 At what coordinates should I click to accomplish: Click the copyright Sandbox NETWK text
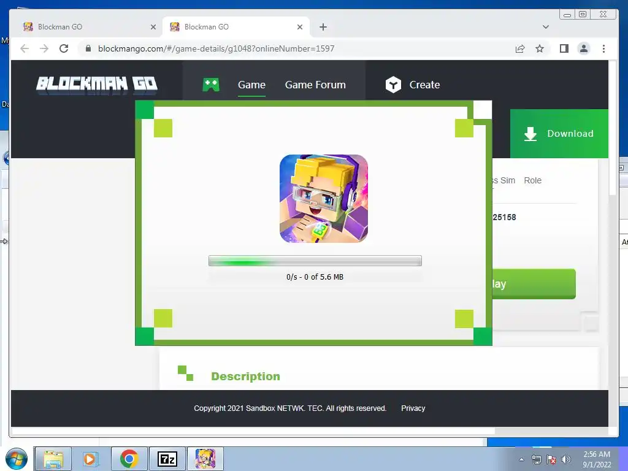(x=290, y=408)
